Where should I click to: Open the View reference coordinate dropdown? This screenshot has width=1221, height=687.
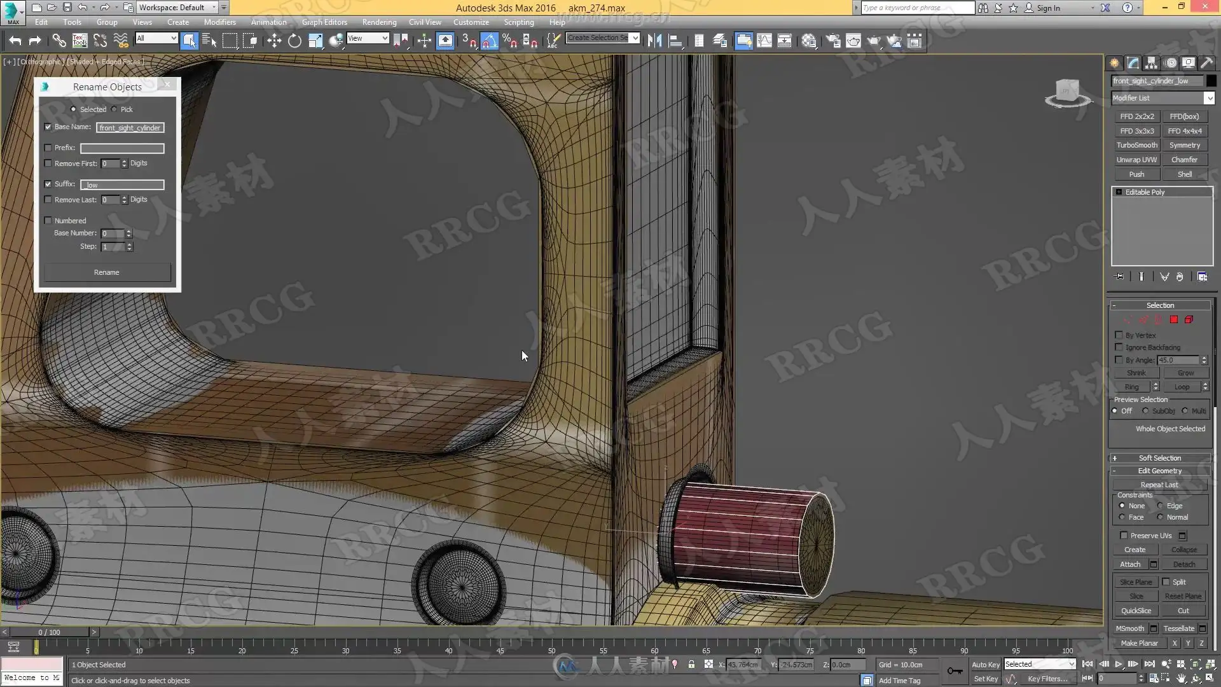(x=368, y=38)
